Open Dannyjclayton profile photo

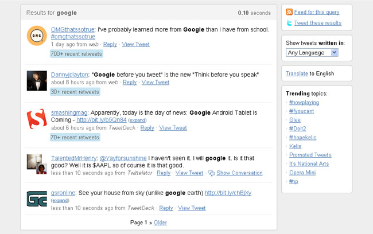click(x=37, y=81)
